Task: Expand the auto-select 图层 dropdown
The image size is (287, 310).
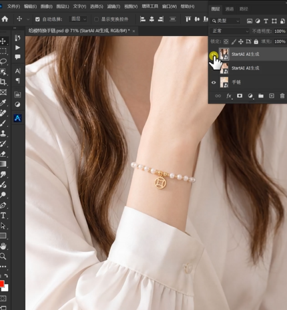Action: click(x=78, y=19)
